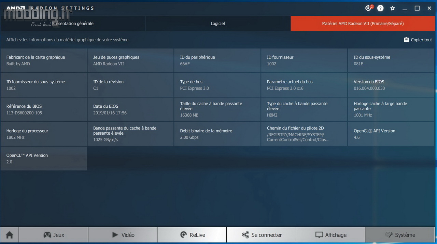Click the share icon on Se connecter
Screen dimensions: 437x244
click(x=245, y=235)
